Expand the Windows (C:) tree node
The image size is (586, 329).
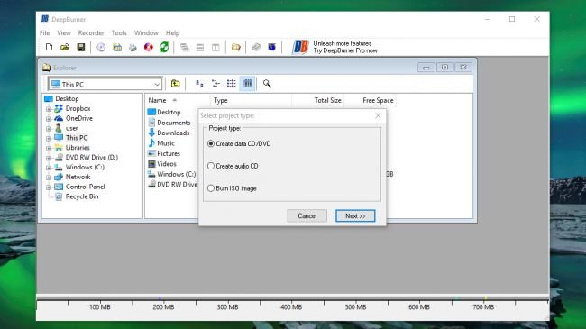(49, 168)
